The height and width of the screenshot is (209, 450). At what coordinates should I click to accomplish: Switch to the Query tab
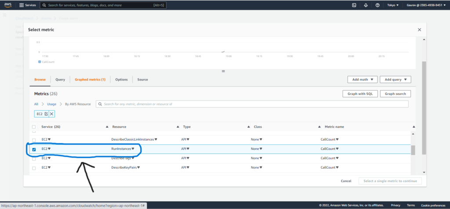60,80
